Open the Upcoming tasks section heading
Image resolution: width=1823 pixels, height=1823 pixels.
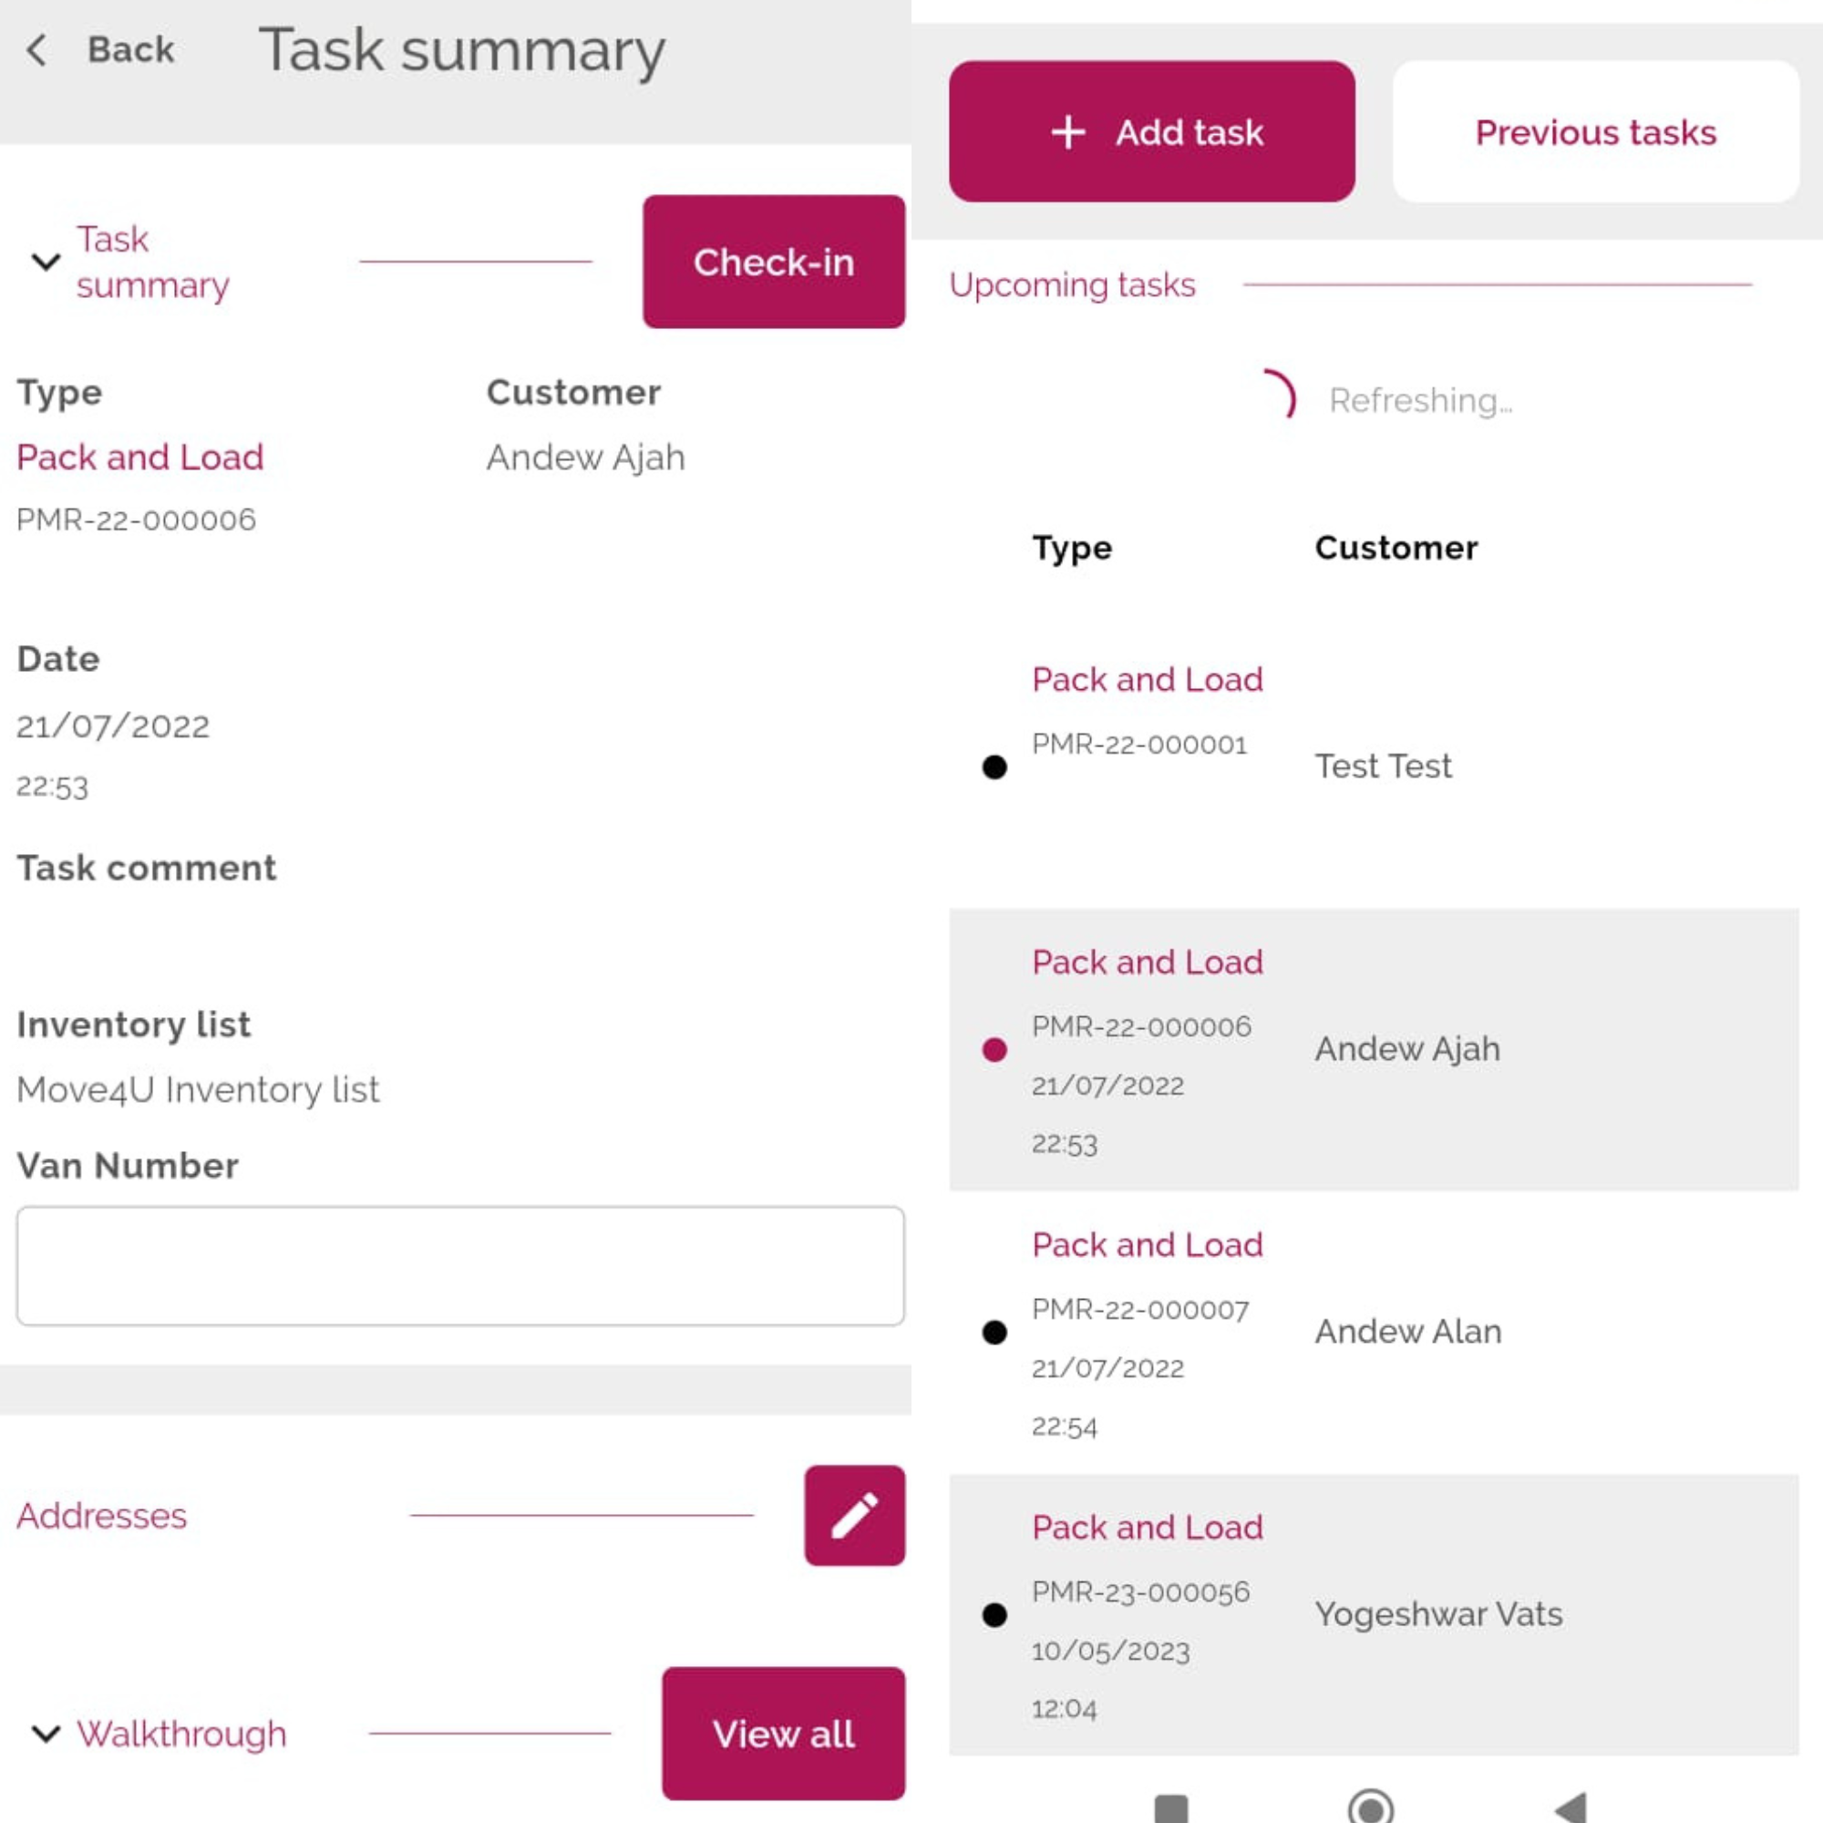point(1072,285)
